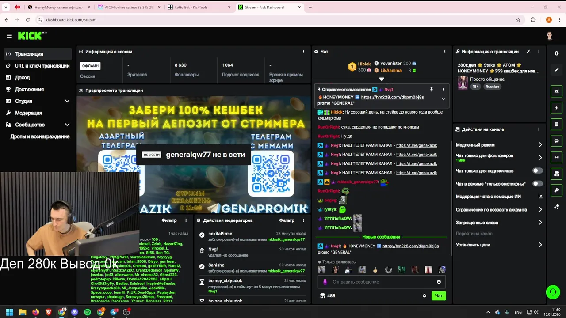The height and width of the screenshot is (318, 566).
Task: Open Запрещенные слова settings
Action: coord(499,223)
